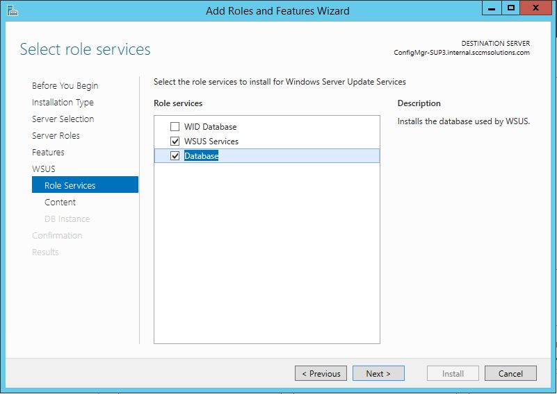The image size is (557, 394).
Task: Click the wizard icon in the title bar
Action: tap(12, 10)
